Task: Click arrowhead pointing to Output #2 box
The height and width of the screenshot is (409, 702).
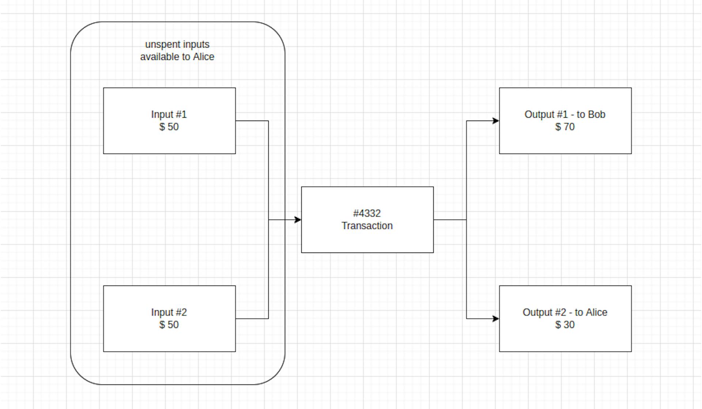Action: tap(496, 319)
